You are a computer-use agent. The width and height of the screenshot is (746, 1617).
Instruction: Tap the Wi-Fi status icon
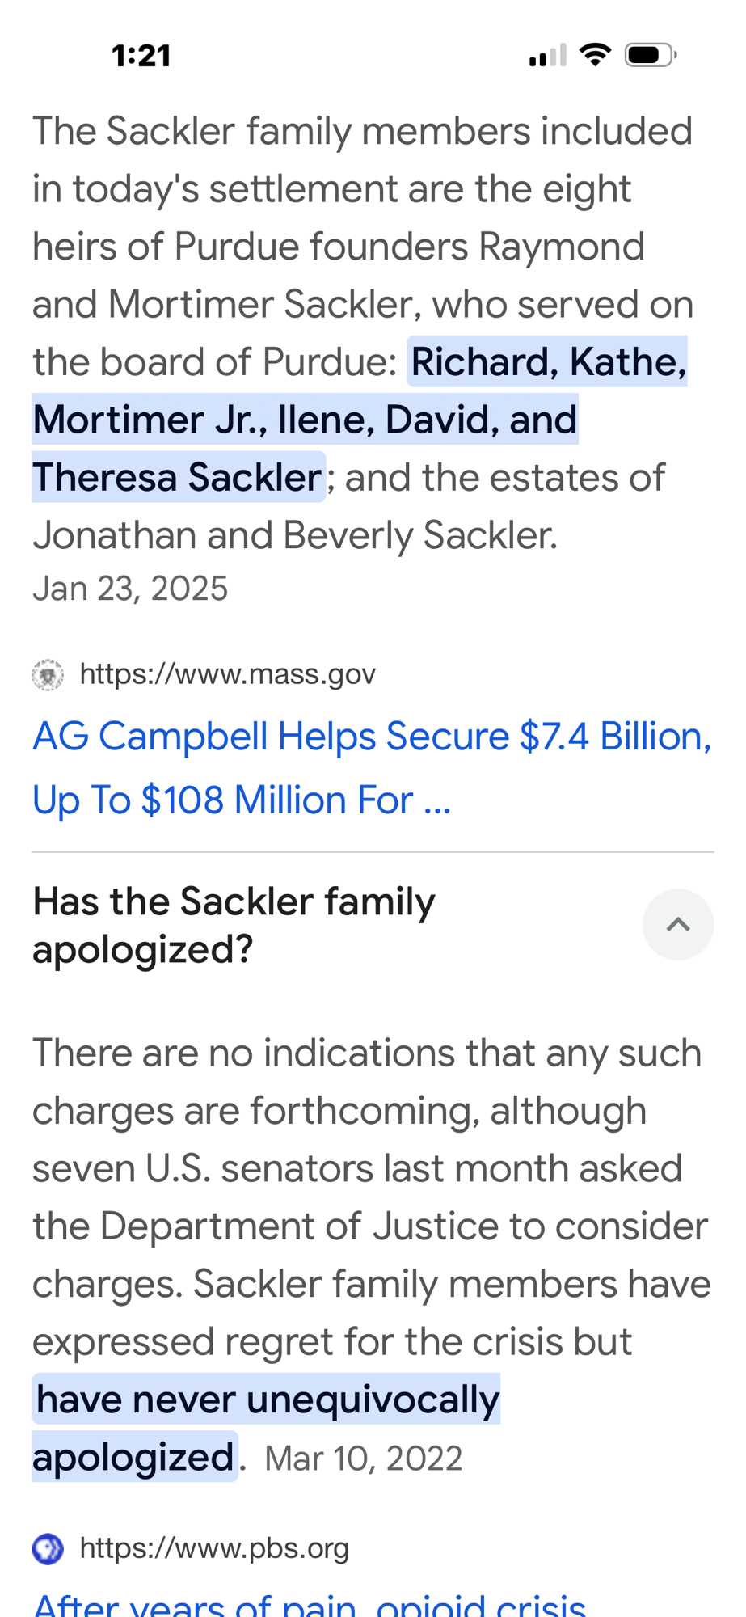595,55
